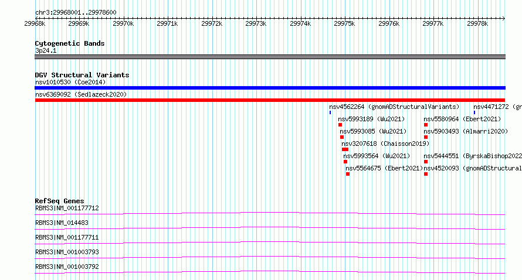This screenshot has height=280, width=522.
Task: Click the DGV Structural Variants track title
Action: coord(82,75)
